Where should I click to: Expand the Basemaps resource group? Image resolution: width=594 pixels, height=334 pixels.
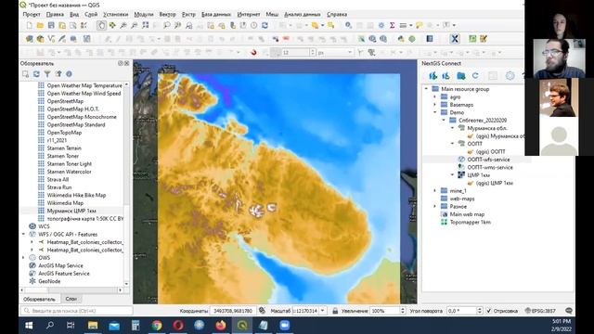coord(435,105)
